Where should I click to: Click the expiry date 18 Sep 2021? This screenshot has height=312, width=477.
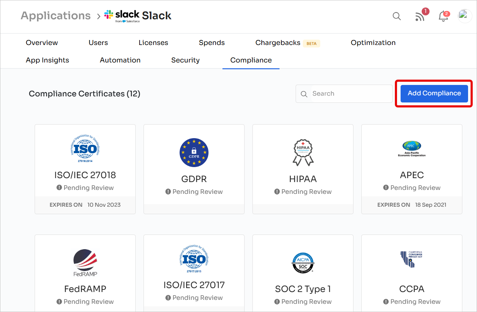431,205
